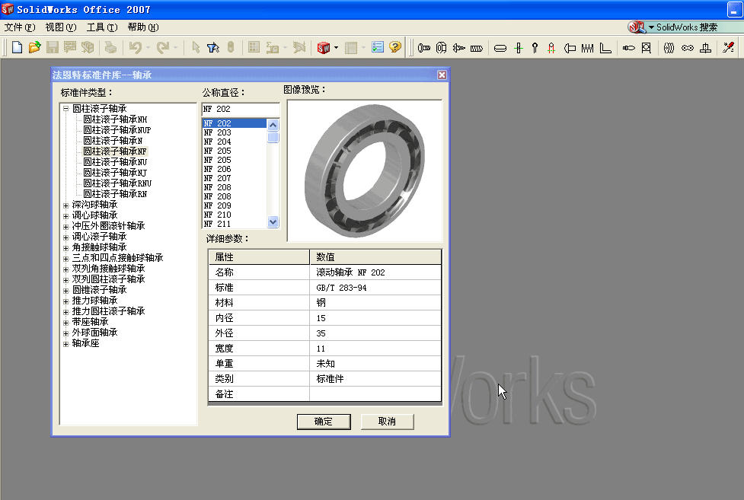Open the dropdown arrow beside SolidWorks cube
This screenshot has width=744, height=500.
point(337,47)
